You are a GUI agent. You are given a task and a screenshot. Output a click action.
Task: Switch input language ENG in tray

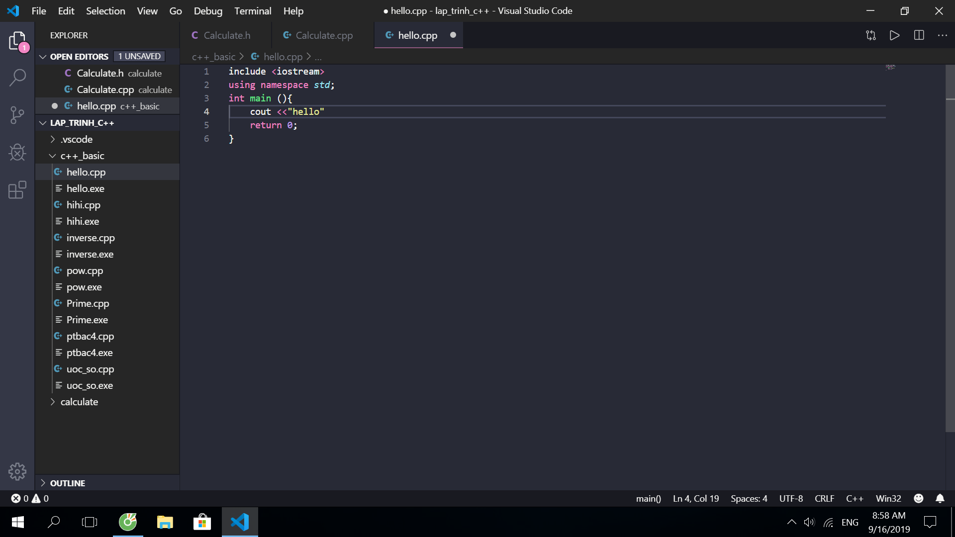click(x=850, y=522)
